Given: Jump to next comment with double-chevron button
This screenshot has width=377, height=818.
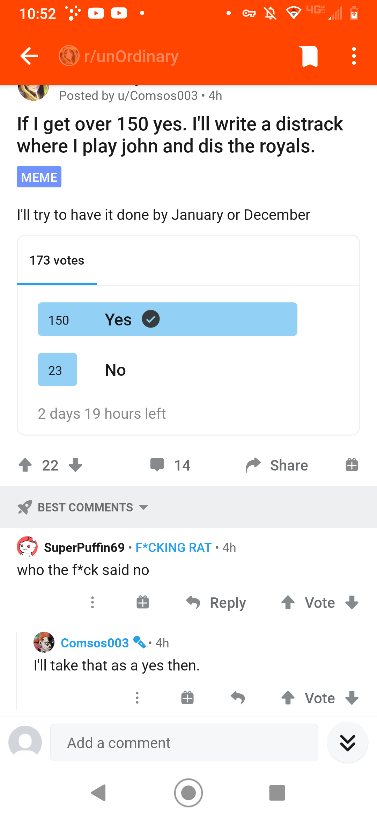Looking at the screenshot, I should pyautogui.click(x=348, y=742).
